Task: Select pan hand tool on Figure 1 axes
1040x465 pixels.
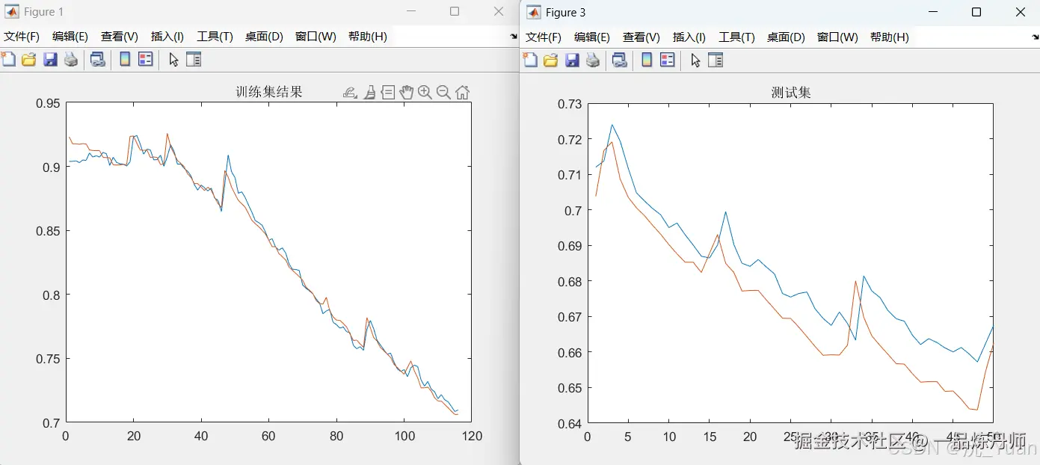Action: 407,92
